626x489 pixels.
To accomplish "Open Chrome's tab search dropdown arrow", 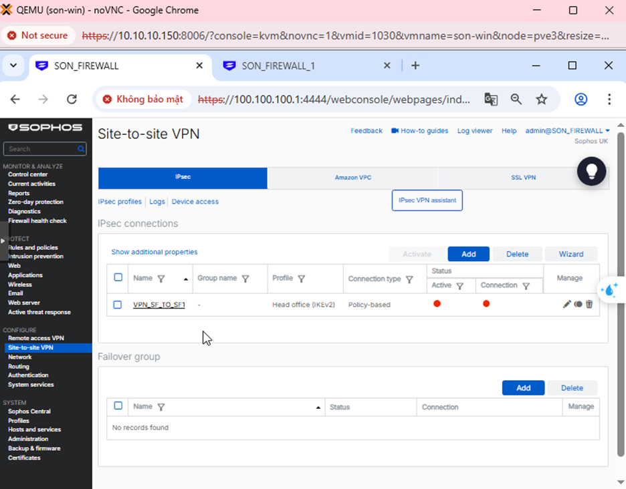I will [13, 65].
